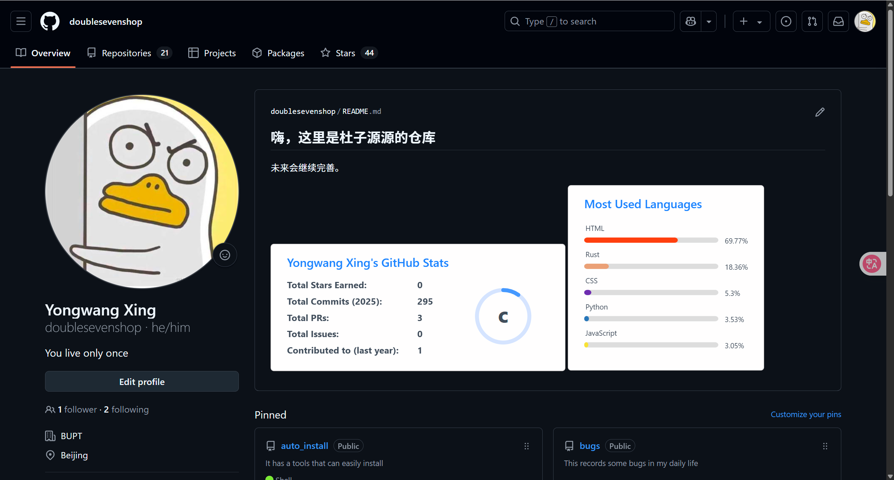Viewport: 894px width, 480px height.
Task: Open the notifications inbox icon
Action: (838, 21)
